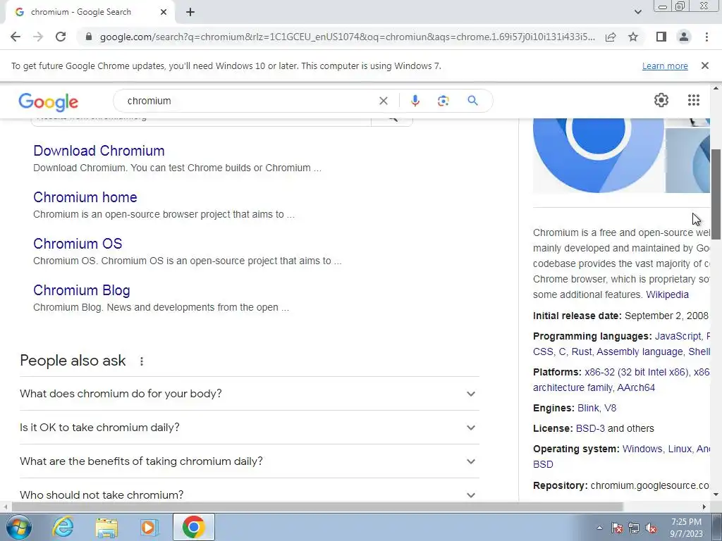Image resolution: width=722 pixels, height=541 pixels.
Task: Open the browser side panel
Action: 661,37
